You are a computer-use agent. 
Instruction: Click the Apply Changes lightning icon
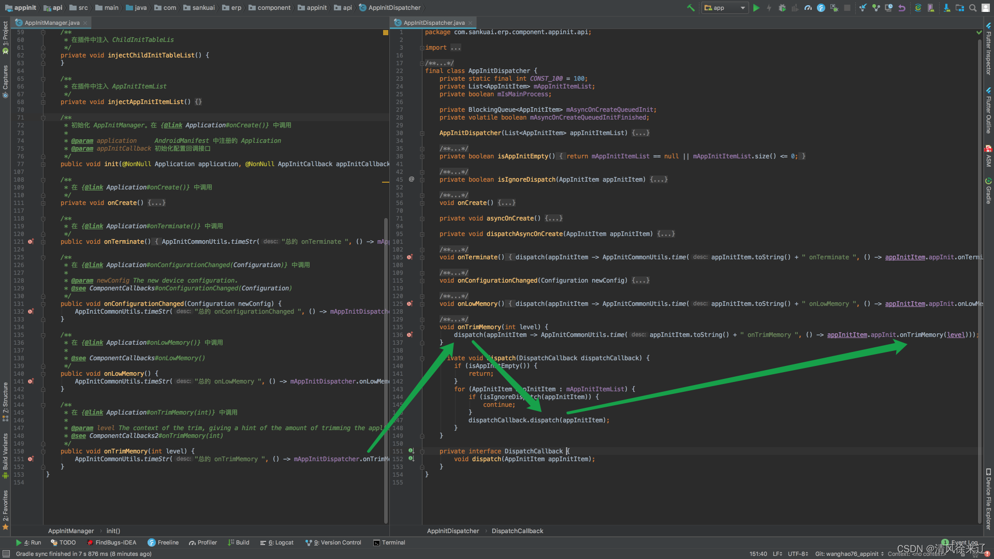[x=769, y=8]
